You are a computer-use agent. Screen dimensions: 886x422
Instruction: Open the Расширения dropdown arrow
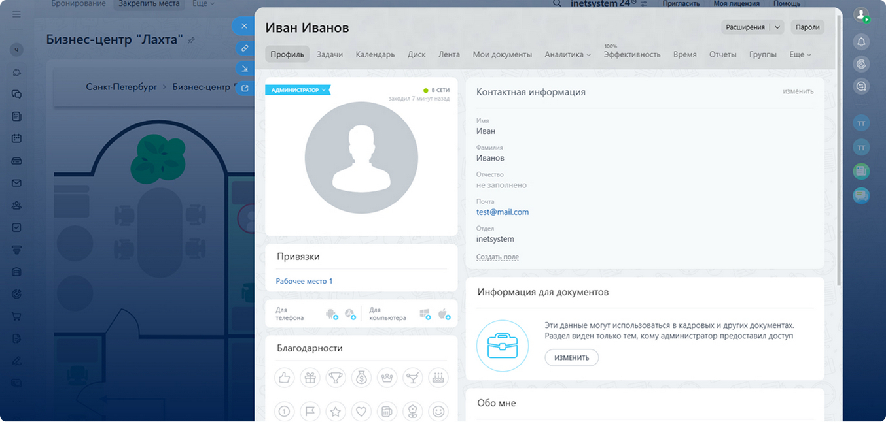pyautogui.click(x=777, y=27)
